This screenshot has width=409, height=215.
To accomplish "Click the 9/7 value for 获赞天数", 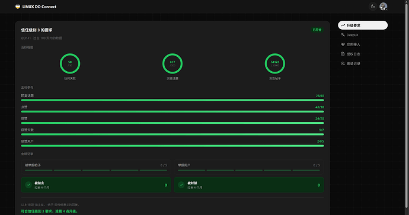I will (x=321, y=130).
